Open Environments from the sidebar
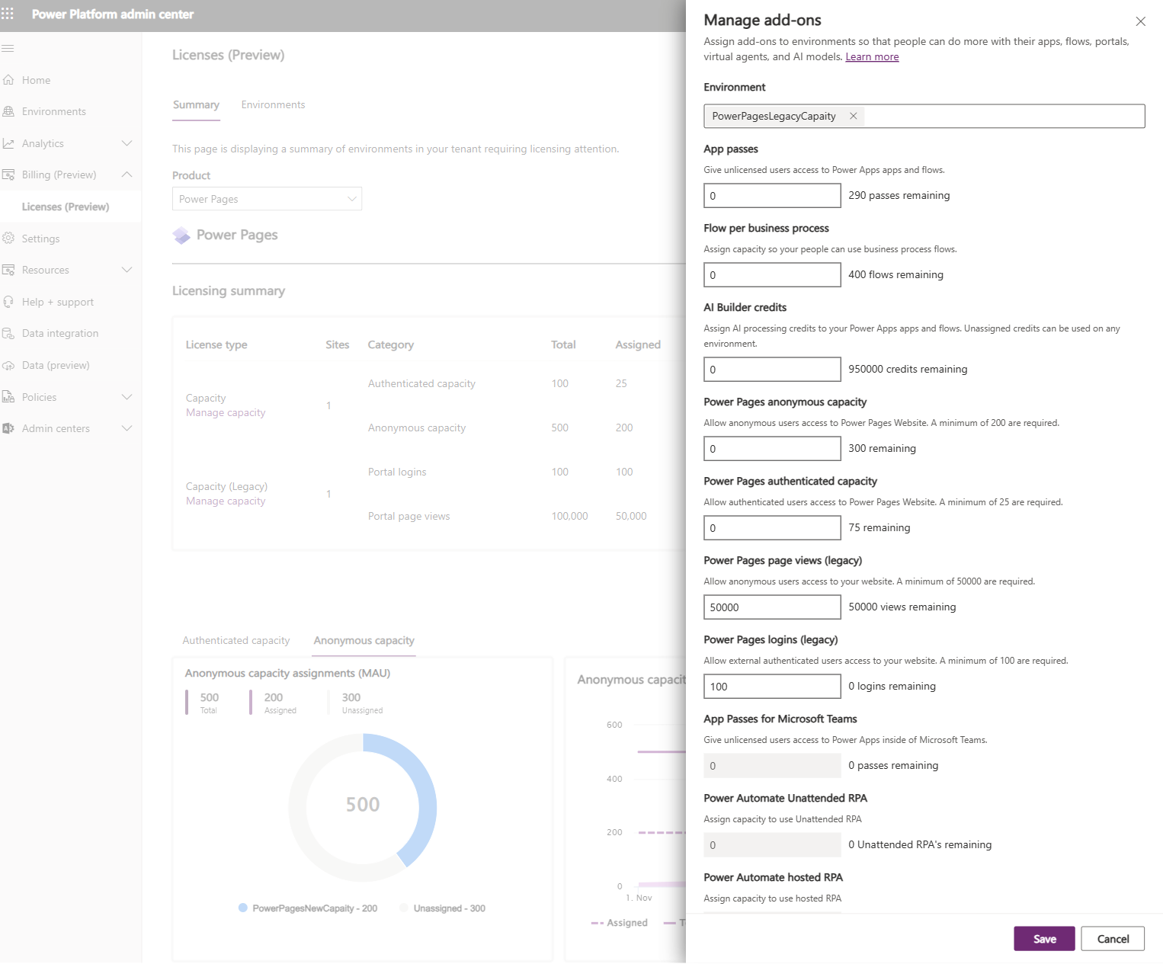The height and width of the screenshot is (964, 1163). click(53, 110)
